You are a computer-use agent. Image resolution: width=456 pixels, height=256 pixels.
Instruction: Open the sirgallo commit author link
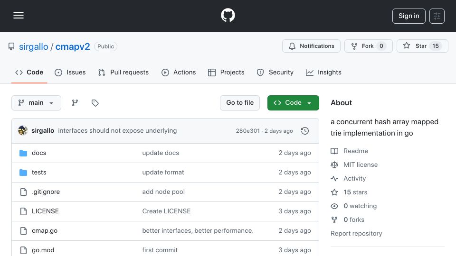[43, 131]
